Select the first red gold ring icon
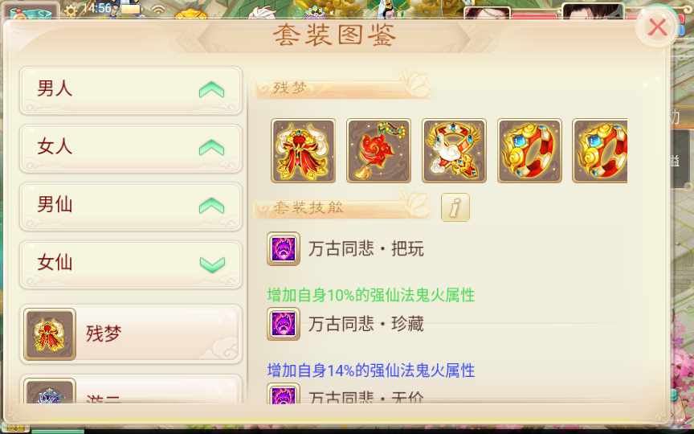The image size is (694, 434). (x=530, y=150)
